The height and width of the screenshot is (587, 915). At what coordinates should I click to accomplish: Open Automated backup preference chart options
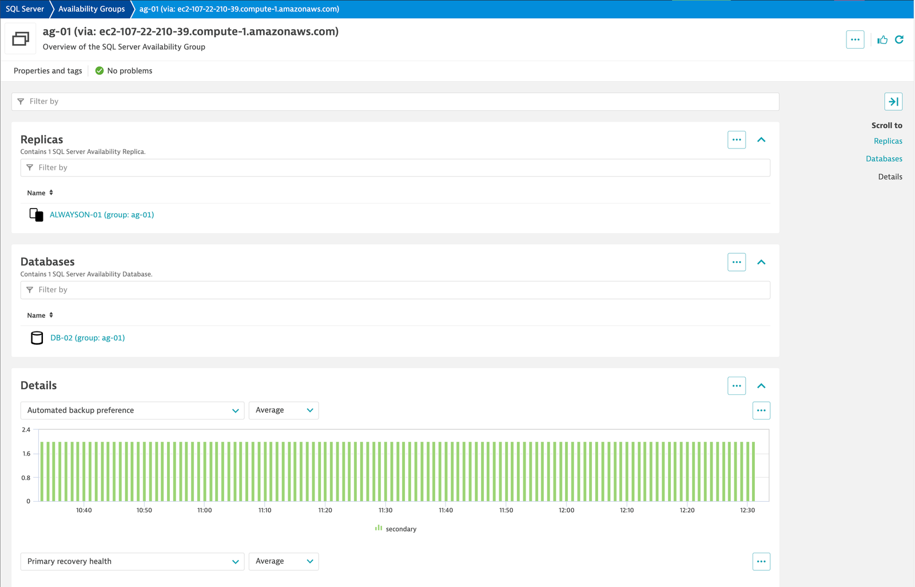click(761, 410)
